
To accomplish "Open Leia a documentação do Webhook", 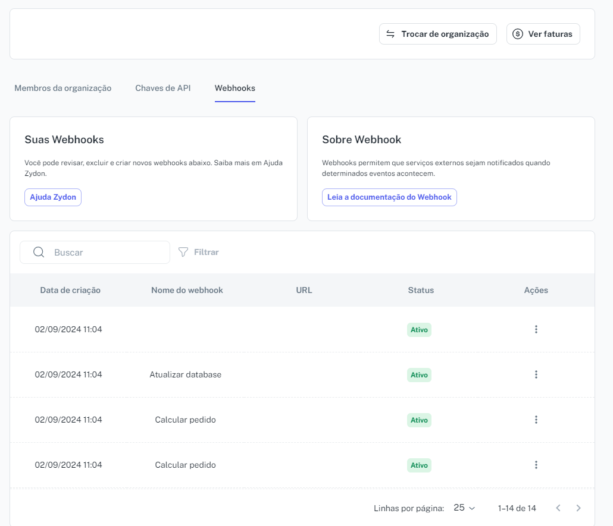I will coord(389,197).
